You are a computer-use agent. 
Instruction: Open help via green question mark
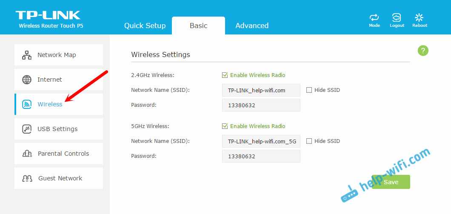(x=422, y=51)
